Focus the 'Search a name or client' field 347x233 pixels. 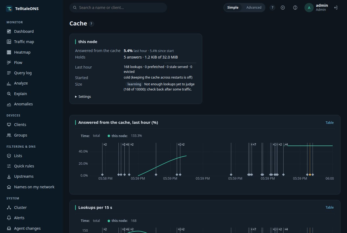click(x=118, y=8)
